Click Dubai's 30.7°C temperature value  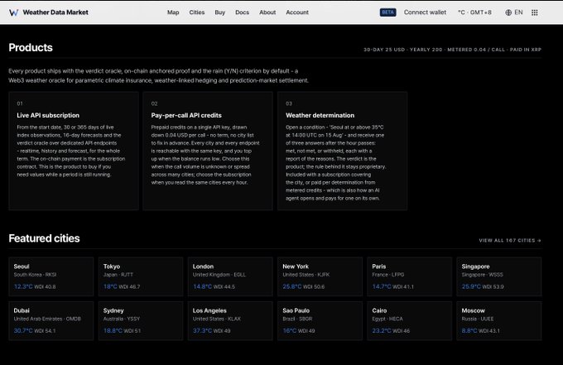coord(23,330)
